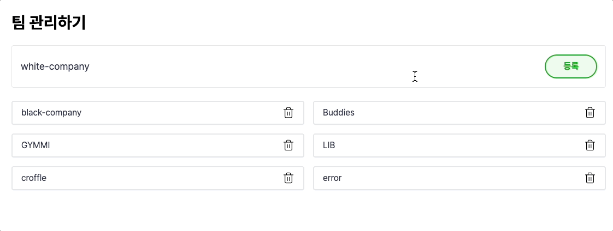613x231 pixels.
Task: Click the error team name label
Action: [332, 178]
